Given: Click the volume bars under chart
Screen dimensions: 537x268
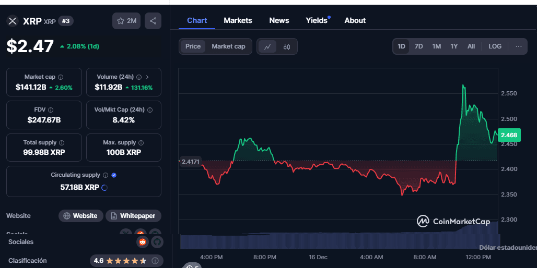Looking at the screenshot, I should (339, 241).
